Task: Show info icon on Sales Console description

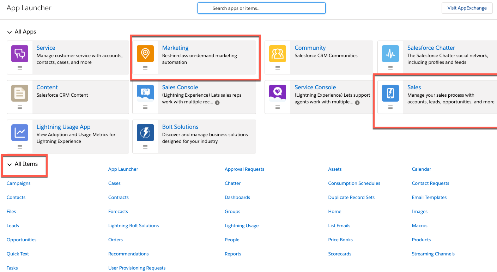Action: point(217,103)
